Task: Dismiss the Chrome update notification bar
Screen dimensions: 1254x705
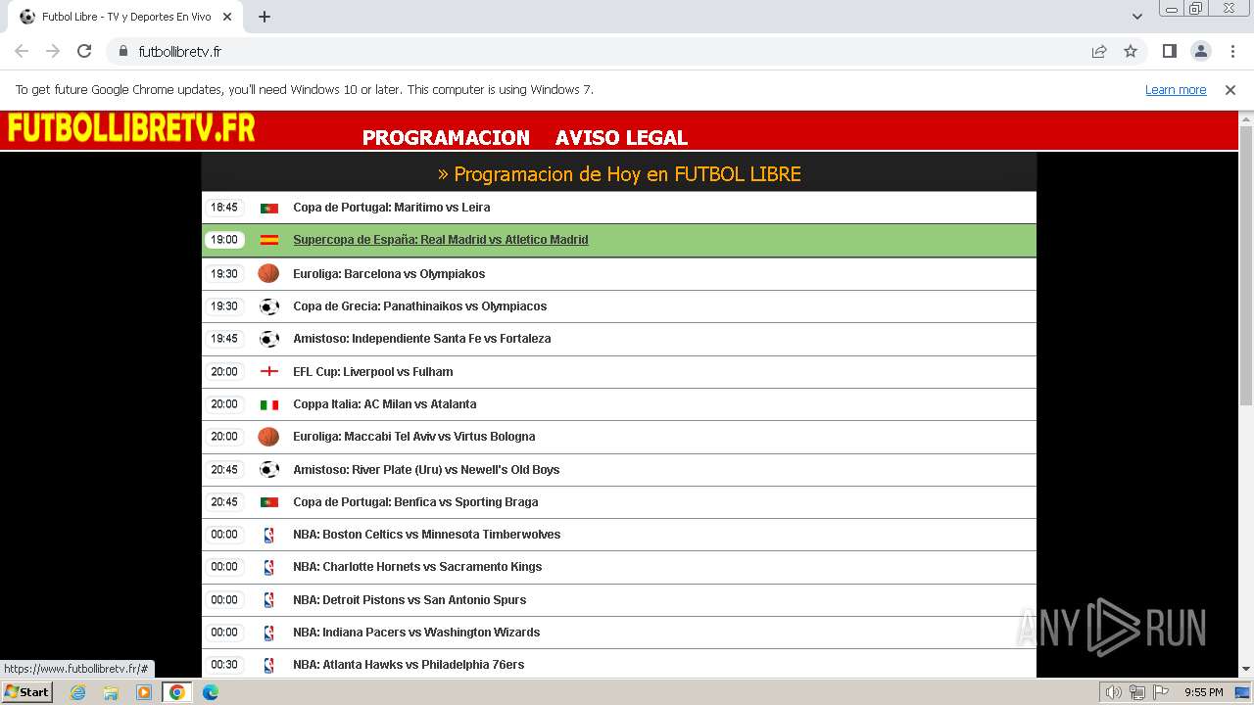Action: (1230, 90)
